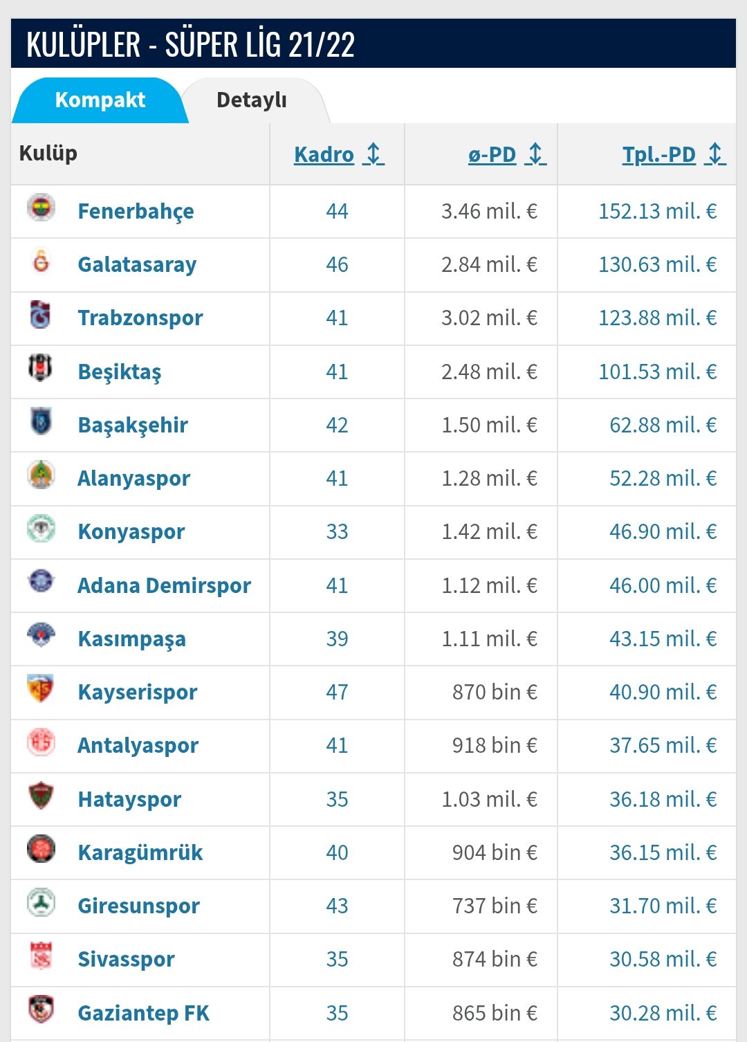Image resolution: width=747 pixels, height=1042 pixels.
Task: Open Konyaspor squad size 33 link
Action: coord(337,531)
